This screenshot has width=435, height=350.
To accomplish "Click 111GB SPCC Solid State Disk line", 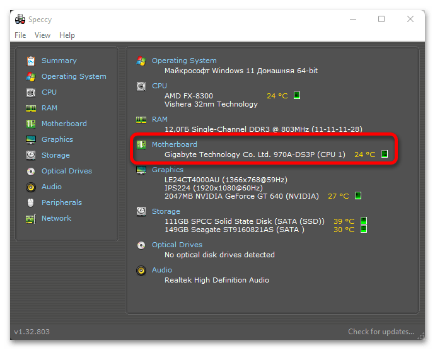I will tap(245, 221).
